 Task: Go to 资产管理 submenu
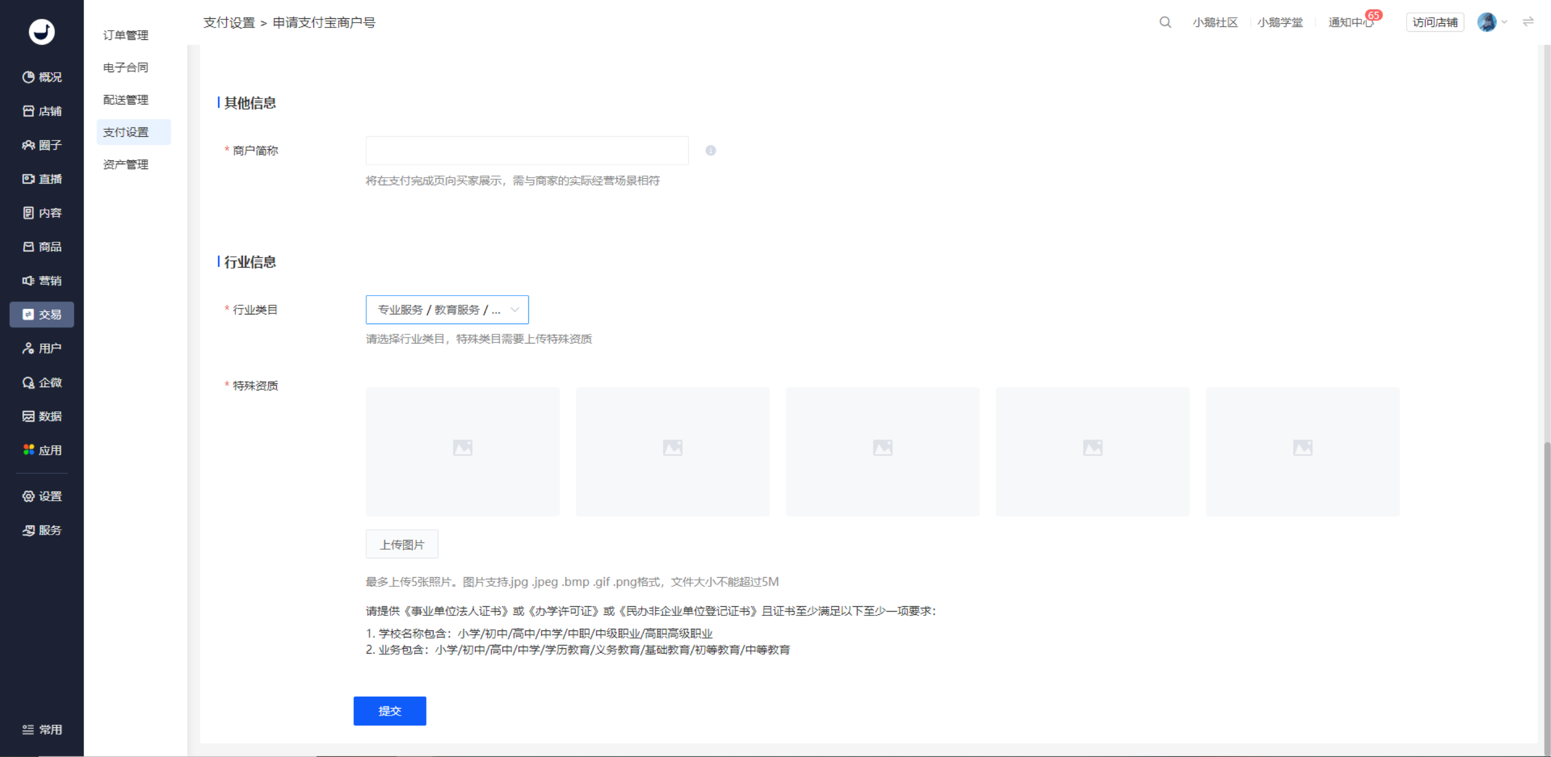[126, 164]
